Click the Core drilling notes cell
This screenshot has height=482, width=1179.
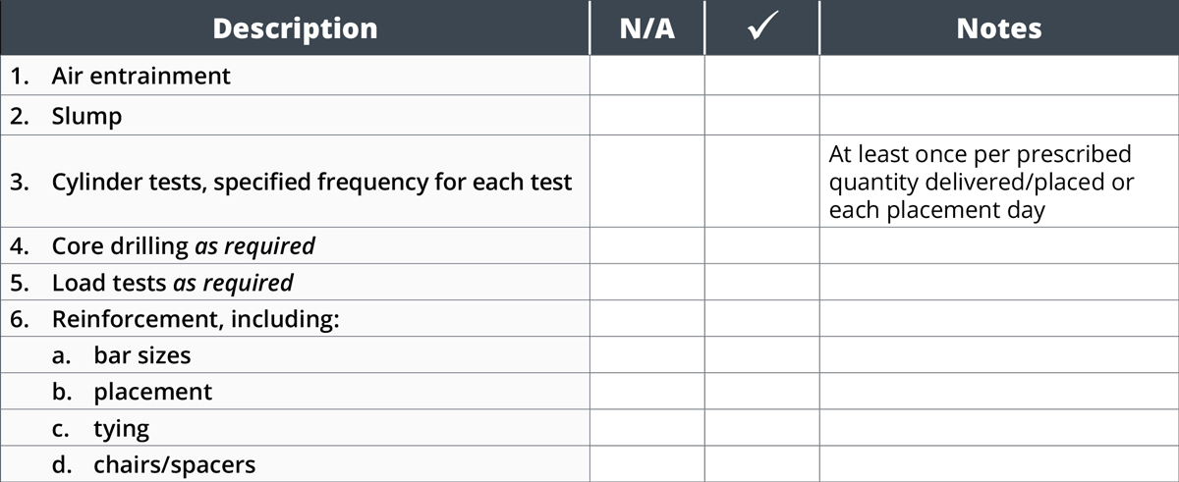tap(999, 245)
